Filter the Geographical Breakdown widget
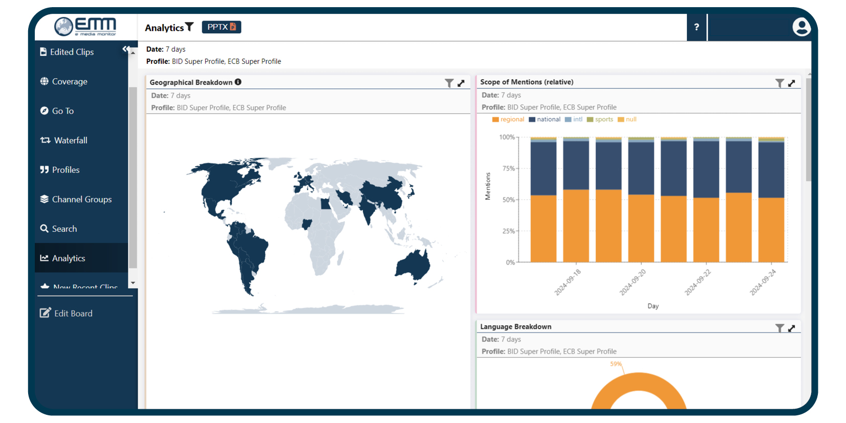The image size is (846, 423). (x=449, y=83)
